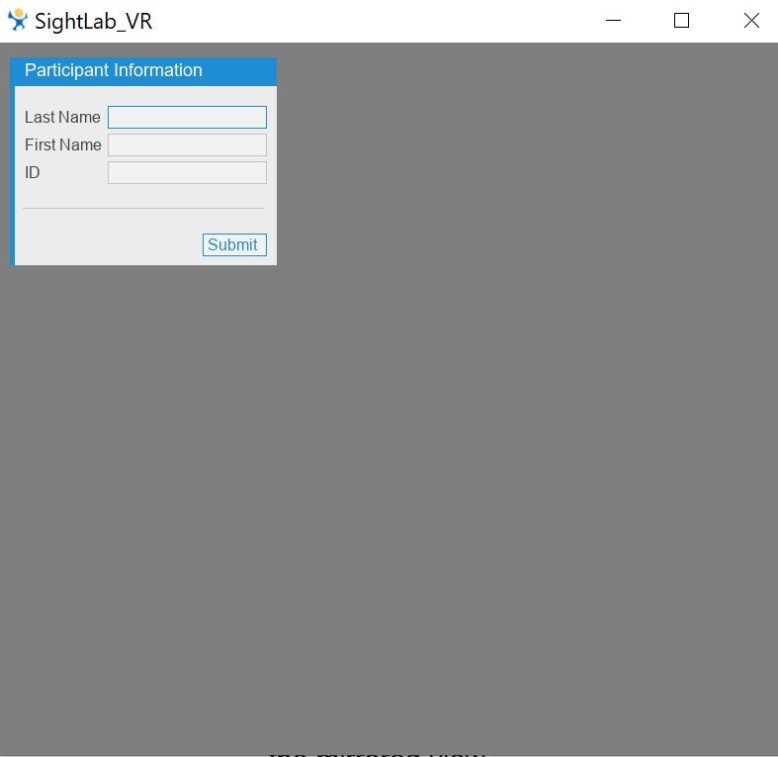Close the SightLab_VR window
Screen dimensions: 778x757
click(751, 21)
